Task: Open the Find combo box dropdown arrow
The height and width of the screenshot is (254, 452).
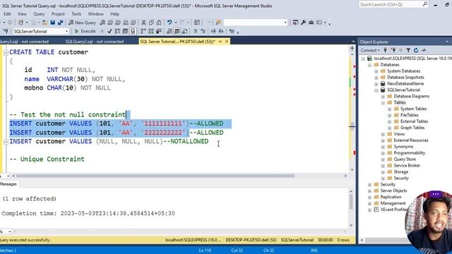Action: click(x=285, y=23)
